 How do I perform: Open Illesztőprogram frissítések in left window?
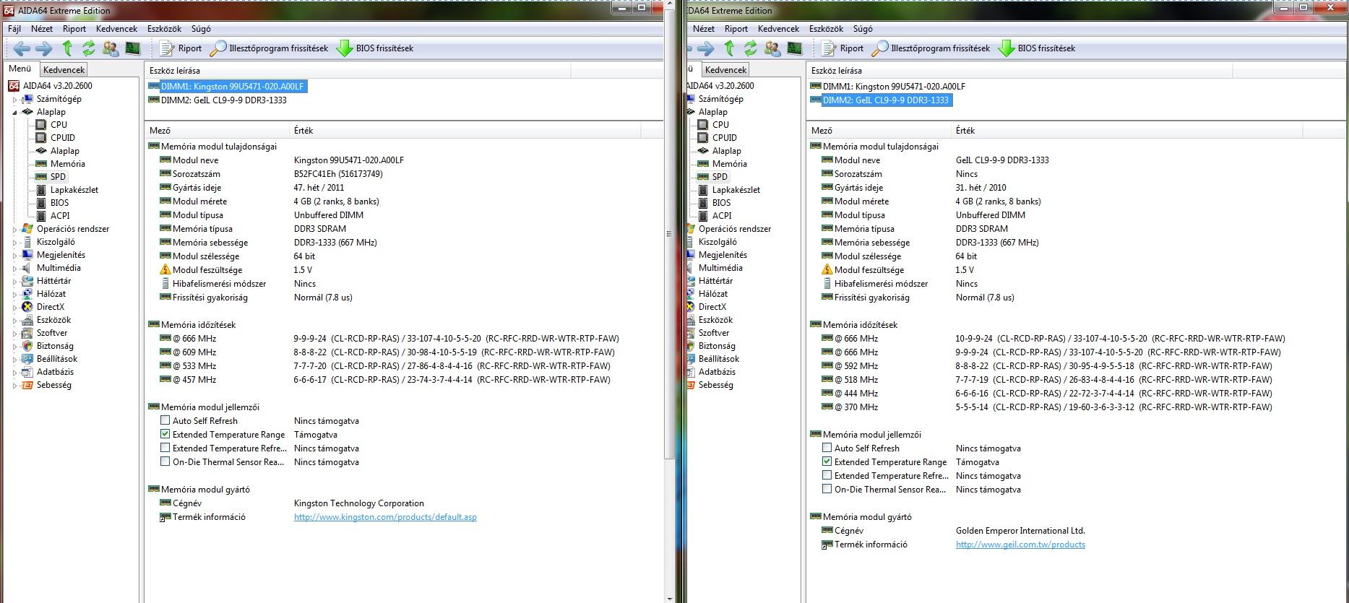(x=269, y=48)
